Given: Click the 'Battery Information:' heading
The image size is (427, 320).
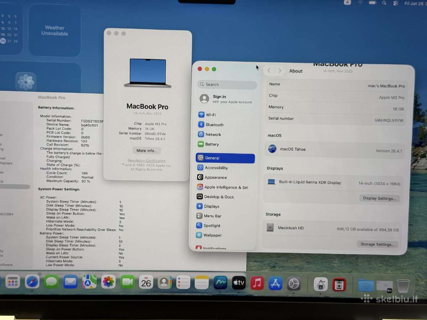Looking at the screenshot, I should click(x=56, y=108).
